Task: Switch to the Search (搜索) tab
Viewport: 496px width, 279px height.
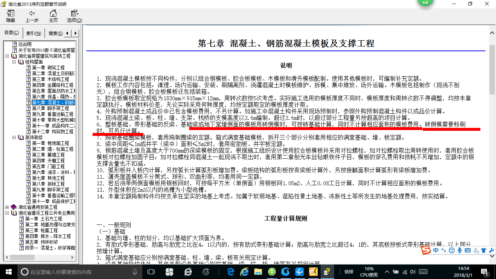Action: point(55,33)
